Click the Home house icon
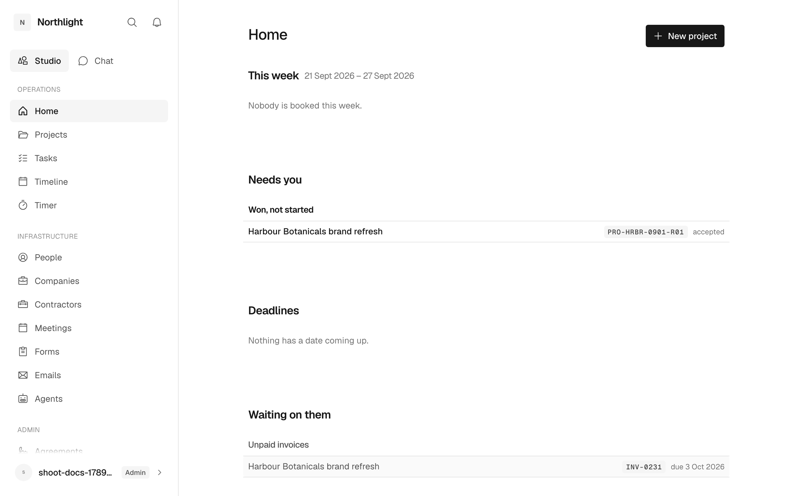 pos(23,111)
